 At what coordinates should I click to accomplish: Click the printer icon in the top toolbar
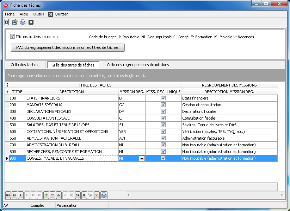tap(23, 22)
